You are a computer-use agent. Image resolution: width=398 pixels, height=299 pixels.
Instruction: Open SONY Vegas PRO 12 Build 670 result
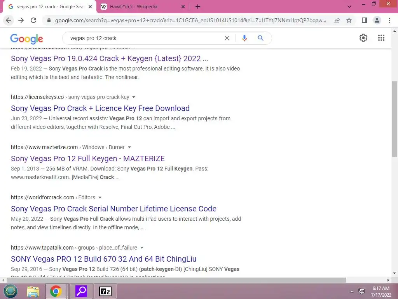click(x=103, y=259)
